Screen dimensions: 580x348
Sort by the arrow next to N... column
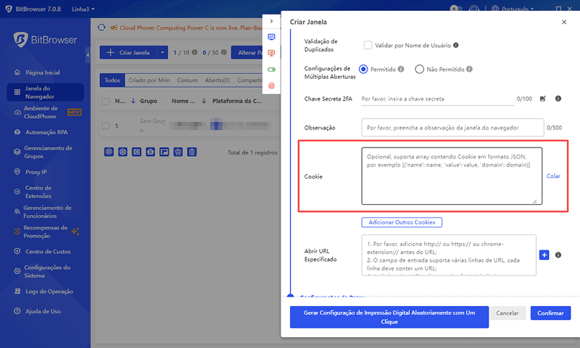133,101
